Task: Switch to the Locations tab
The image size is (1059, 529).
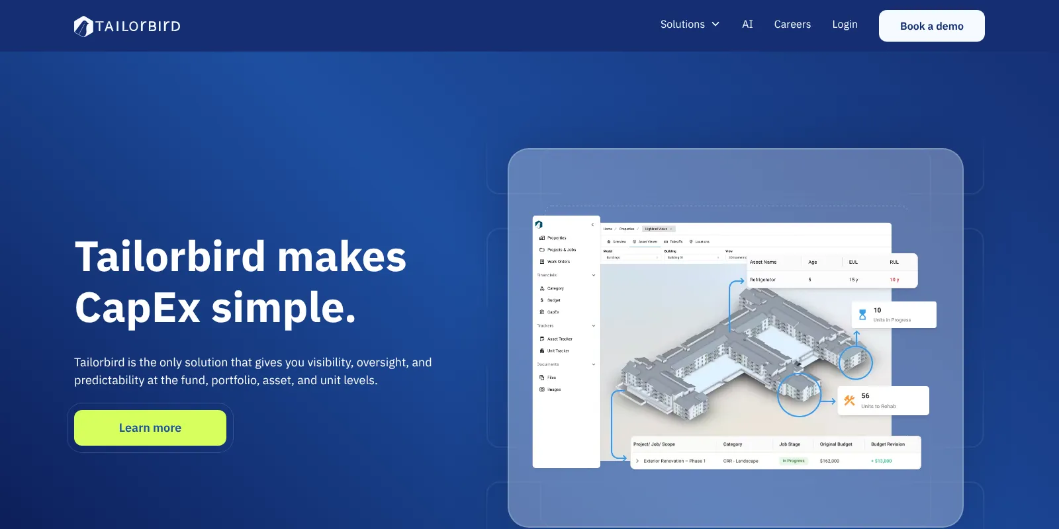Action: [x=700, y=242]
